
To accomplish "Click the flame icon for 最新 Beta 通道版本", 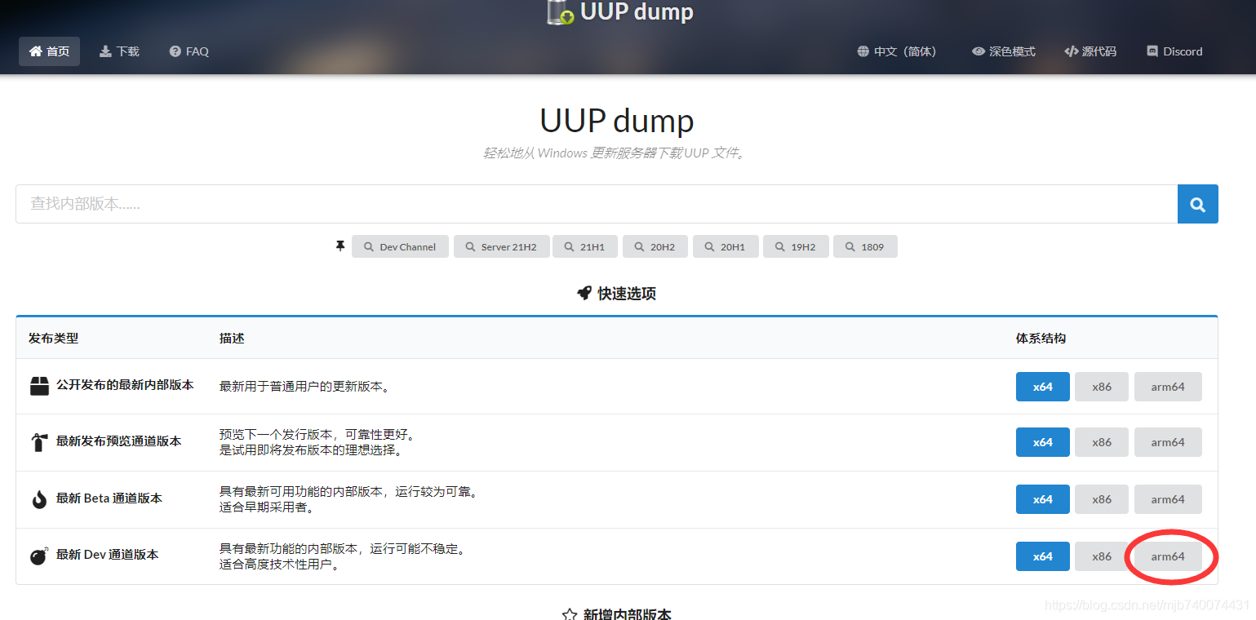I will (39, 499).
